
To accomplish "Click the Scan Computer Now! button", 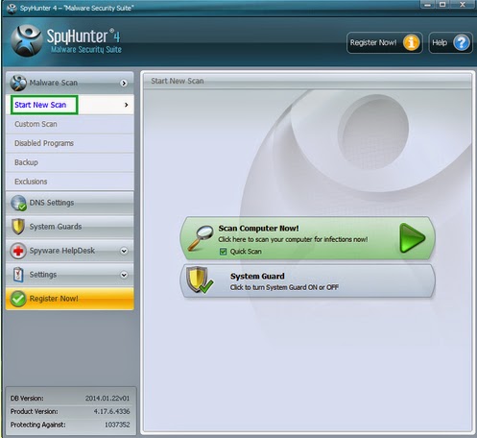I will [x=307, y=238].
